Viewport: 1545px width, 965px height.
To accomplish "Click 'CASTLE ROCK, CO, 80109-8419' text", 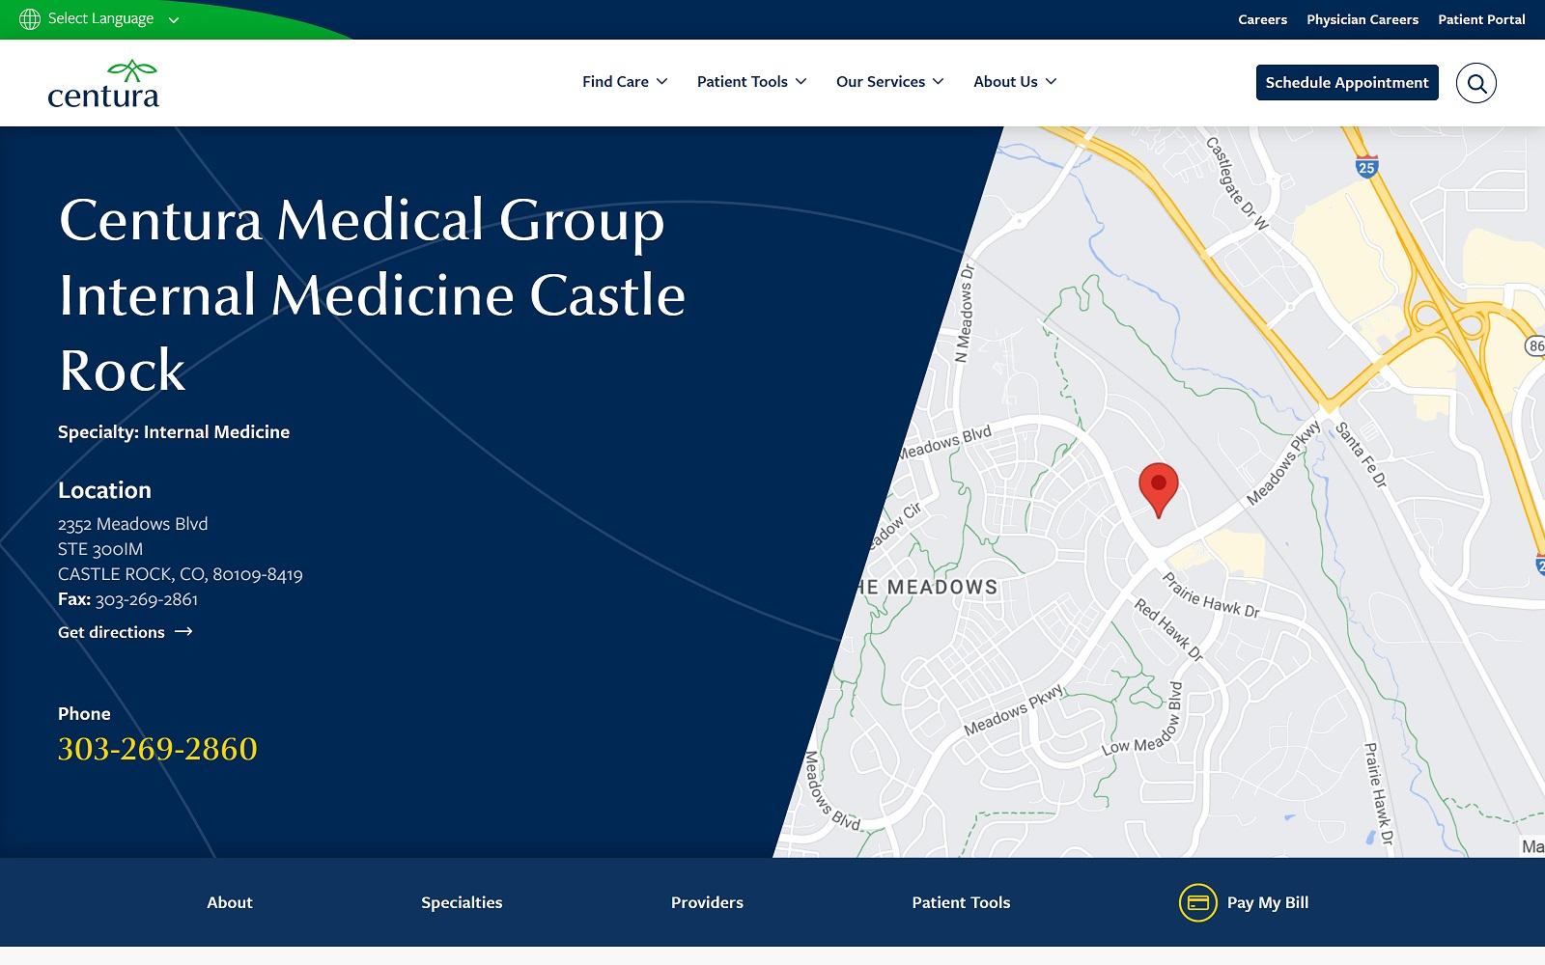I will 181,574.
